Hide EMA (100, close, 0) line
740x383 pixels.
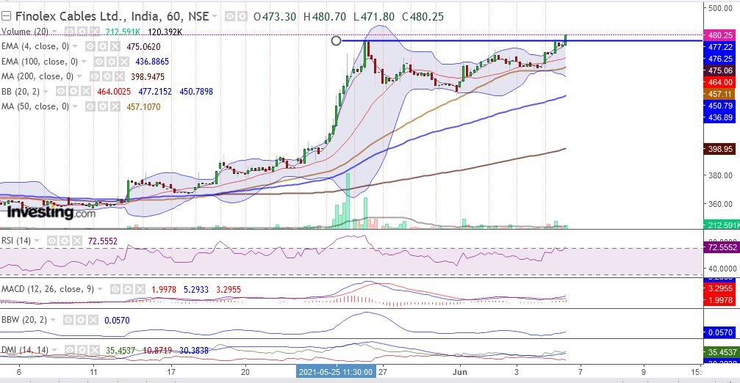click(98, 62)
